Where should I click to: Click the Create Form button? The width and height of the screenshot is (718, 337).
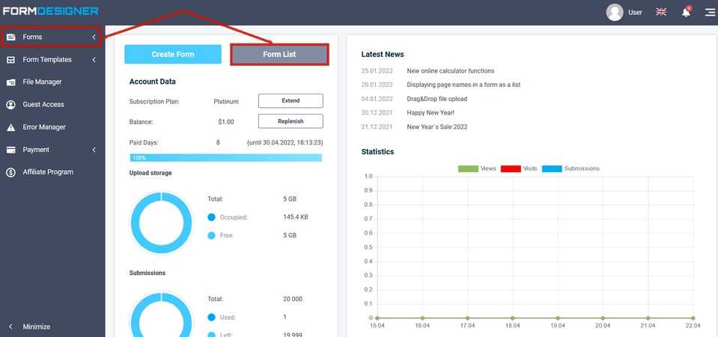coord(173,55)
